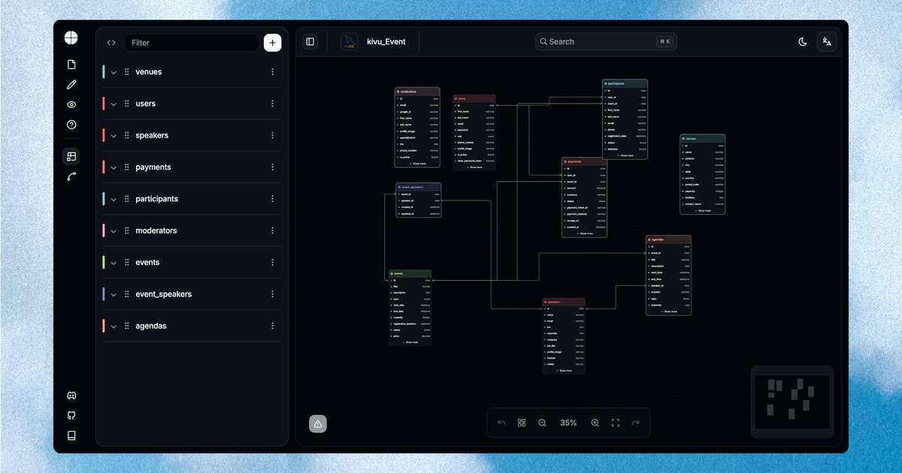
Task: Expand the events table row chevron
Action: [114, 263]
